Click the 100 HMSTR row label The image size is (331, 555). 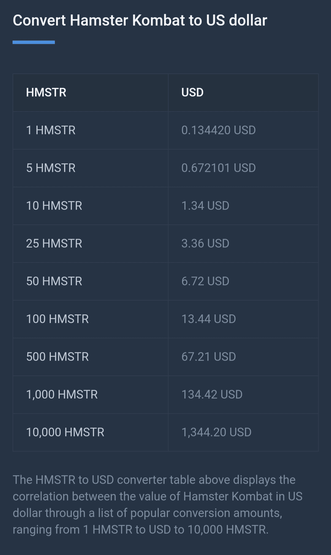(58, 319)
